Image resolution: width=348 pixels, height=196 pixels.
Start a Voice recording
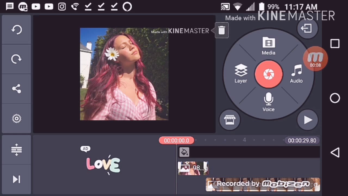(268, 102)
